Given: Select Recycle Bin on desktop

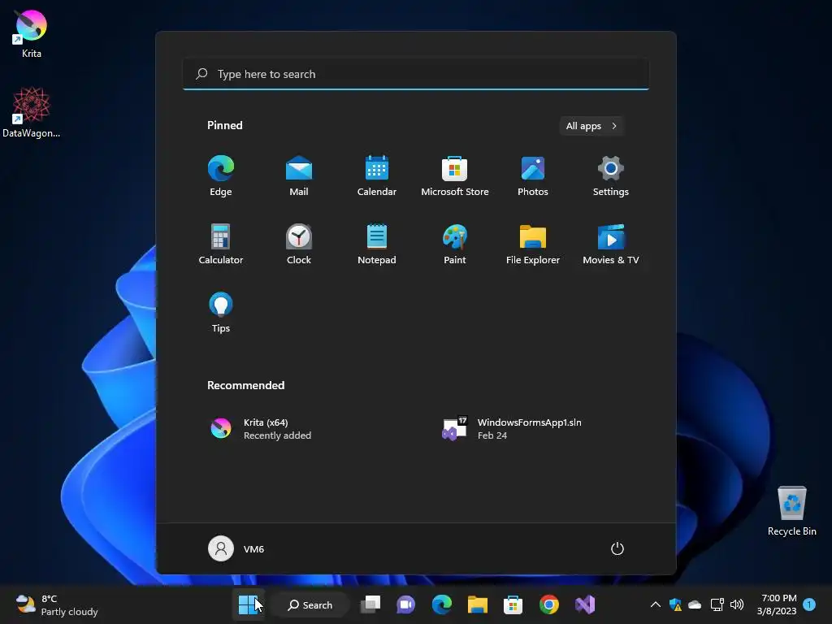Looking at the screenshot, I should coord(791,511).
